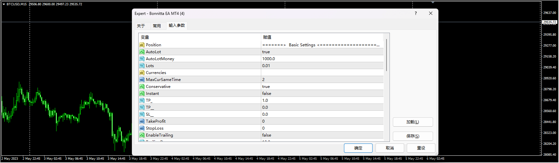Click the EnableTrailing variable name
The image size is (559, 163).
pyautogui.click(x=160, y=135)
